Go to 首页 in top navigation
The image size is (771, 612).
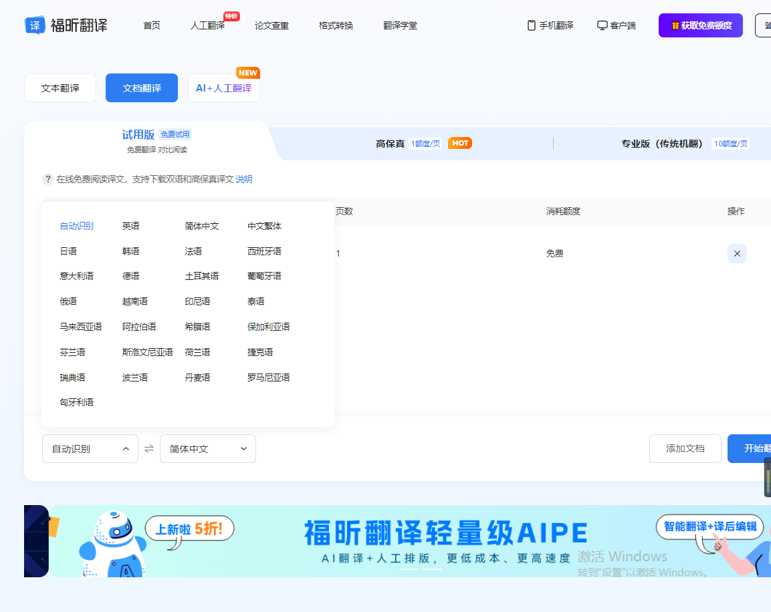(x=151, y=25)
